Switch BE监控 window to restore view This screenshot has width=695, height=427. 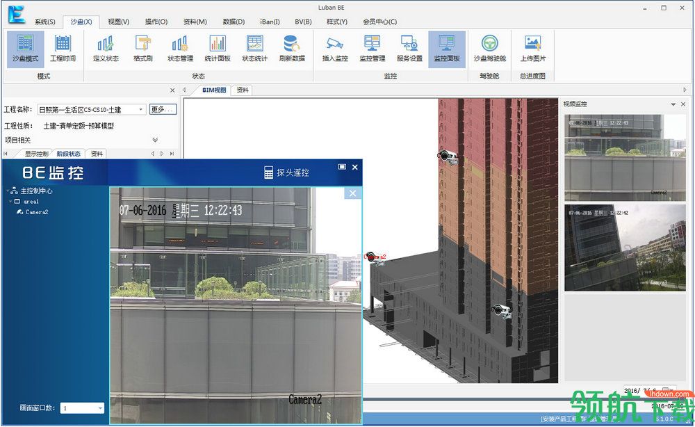[342, 167]
